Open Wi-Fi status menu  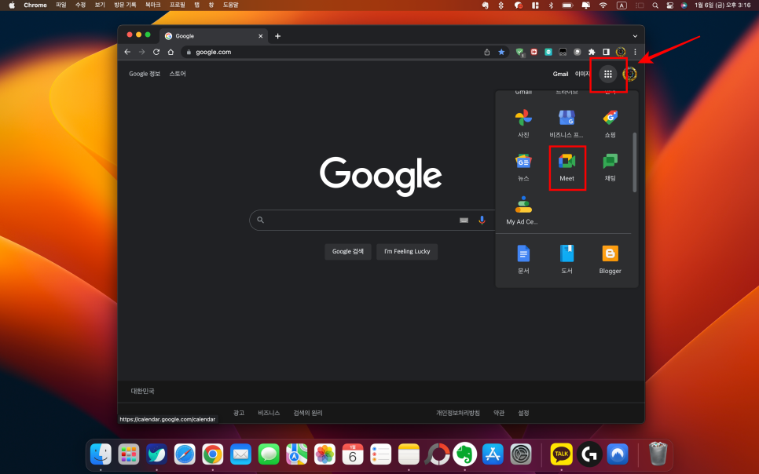[603, 5]
